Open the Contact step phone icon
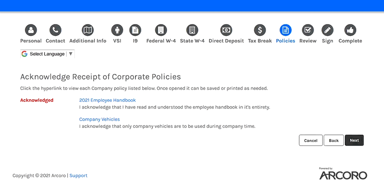This screenshot has height=195, width=384. 55,30
